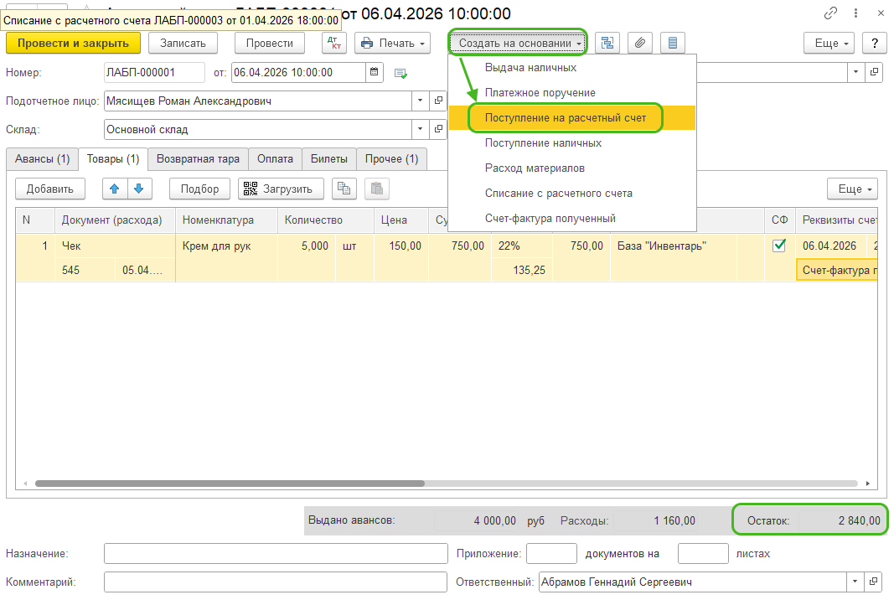Open the top Еще menu button
The width and height of the screenshot is (894, 600).
[x=829, y=43]
